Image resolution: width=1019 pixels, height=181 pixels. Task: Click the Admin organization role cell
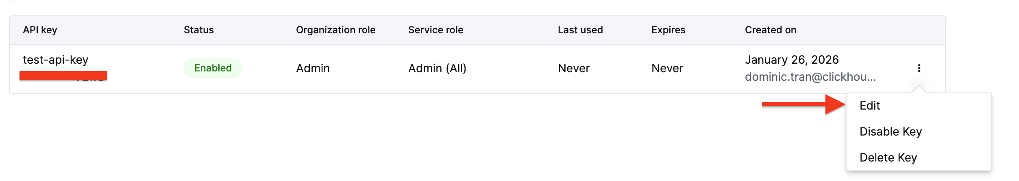point(313,68)
